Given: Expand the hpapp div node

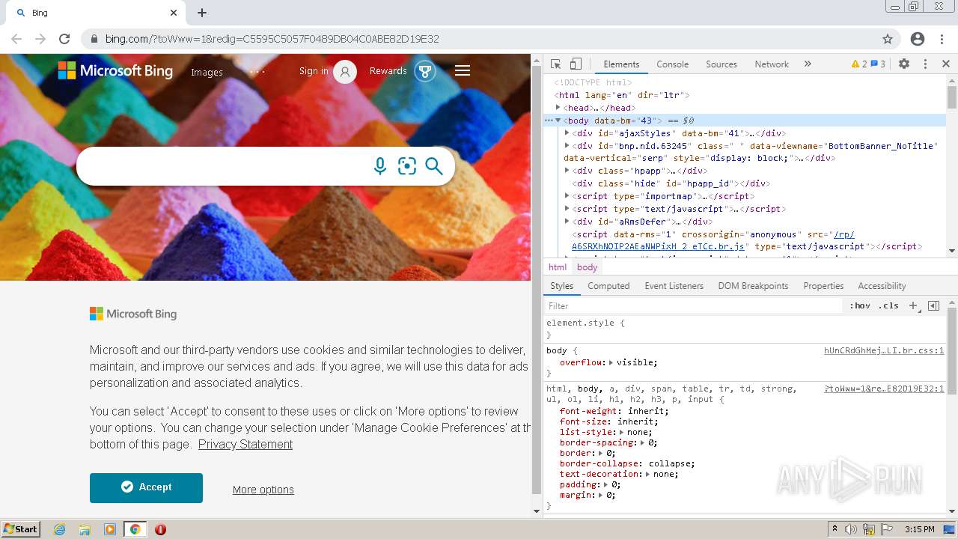Looking at the screenshot, I should click(567, 171).
